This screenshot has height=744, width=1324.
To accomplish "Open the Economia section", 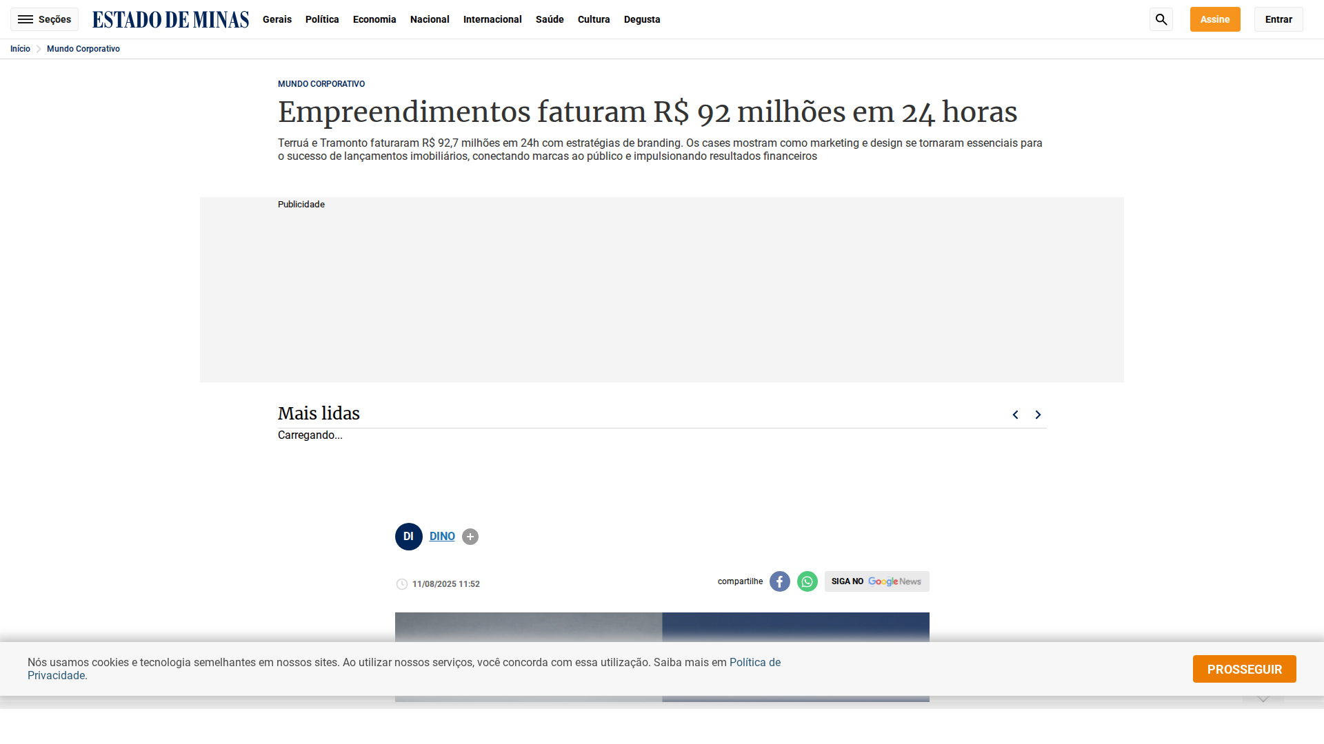I will point(374,19).
